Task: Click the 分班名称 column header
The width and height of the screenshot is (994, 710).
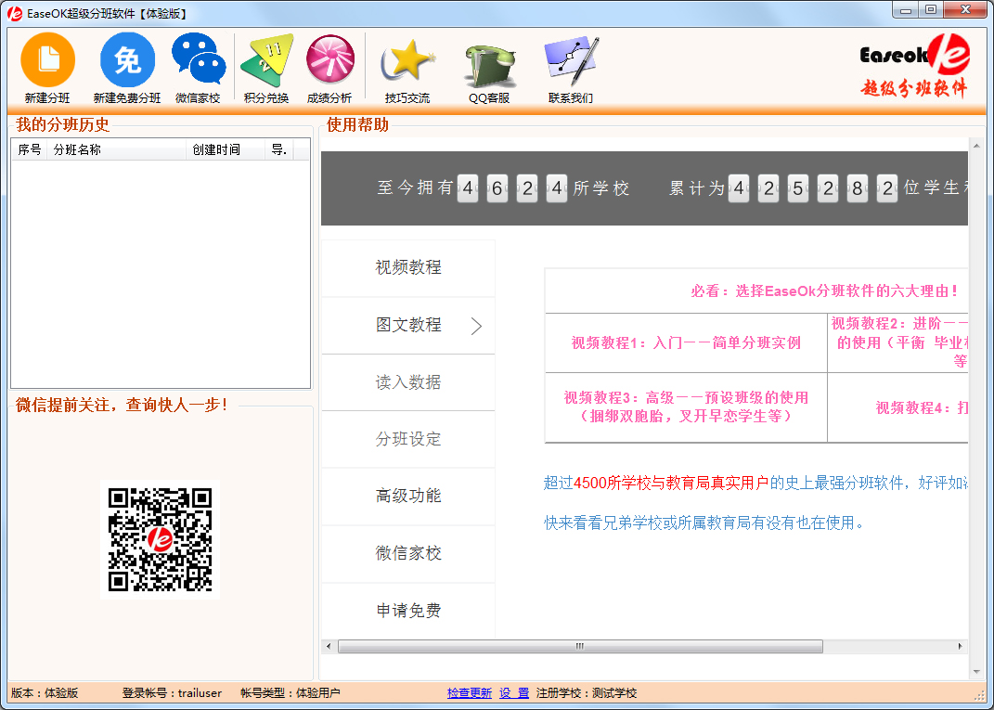Action: 116,149
